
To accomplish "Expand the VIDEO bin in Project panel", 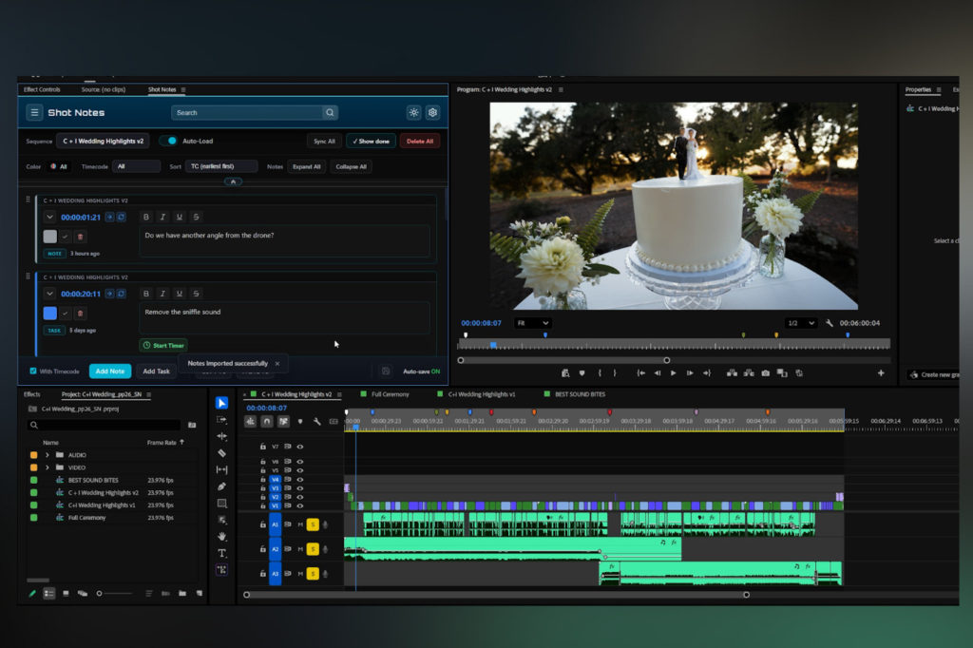I will 48,467.
